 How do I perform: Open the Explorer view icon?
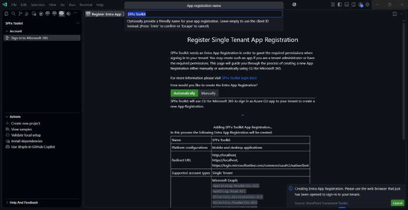coord(6,14)
